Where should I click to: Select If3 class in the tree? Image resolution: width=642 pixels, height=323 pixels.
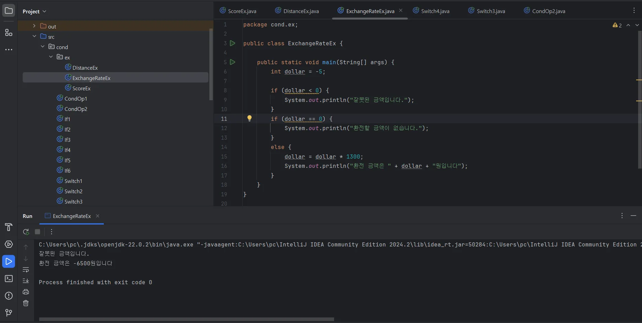click(67, 140)
